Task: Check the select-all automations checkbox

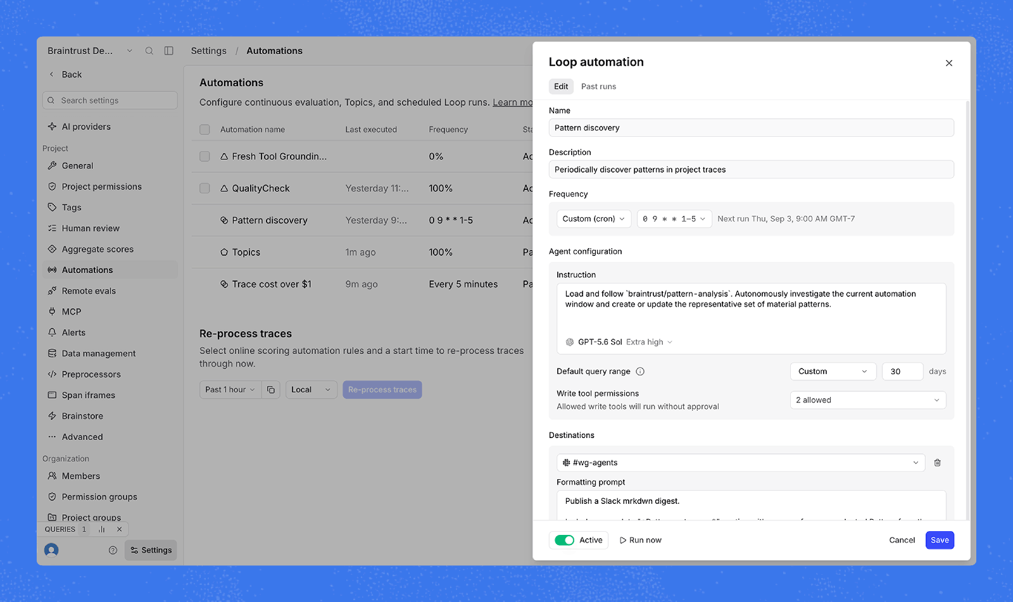Action: 204,130
